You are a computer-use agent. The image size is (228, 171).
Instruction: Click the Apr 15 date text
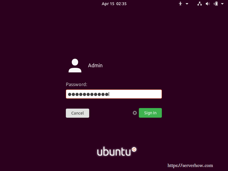[108, 4]
